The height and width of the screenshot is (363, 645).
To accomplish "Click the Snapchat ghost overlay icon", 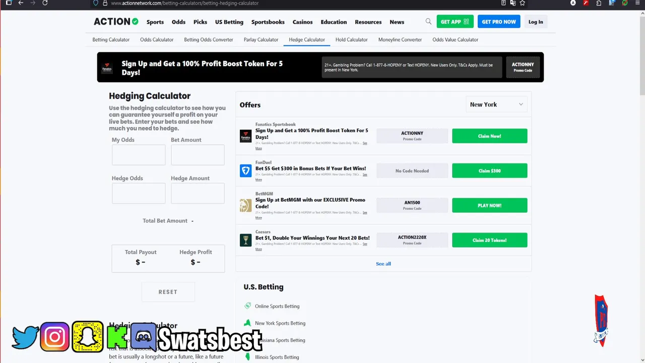I will [88, 337].
